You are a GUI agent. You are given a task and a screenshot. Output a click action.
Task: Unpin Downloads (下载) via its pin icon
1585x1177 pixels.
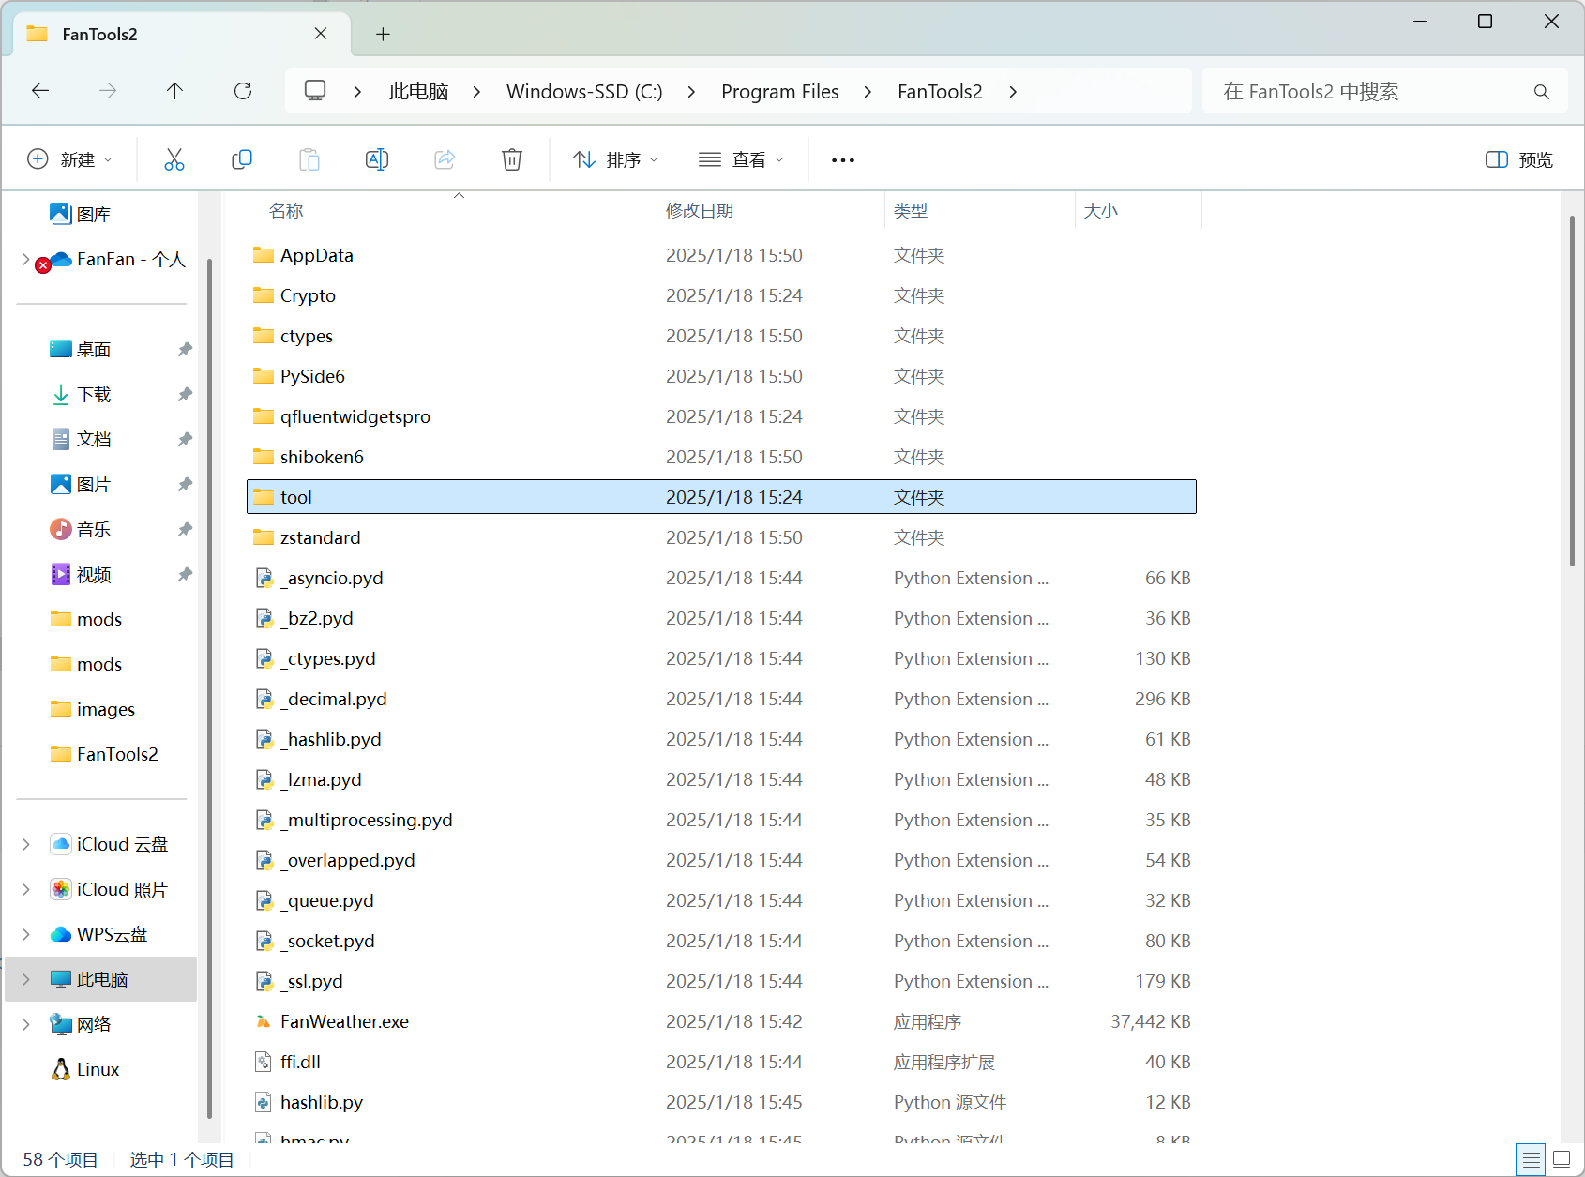point(185,394)
